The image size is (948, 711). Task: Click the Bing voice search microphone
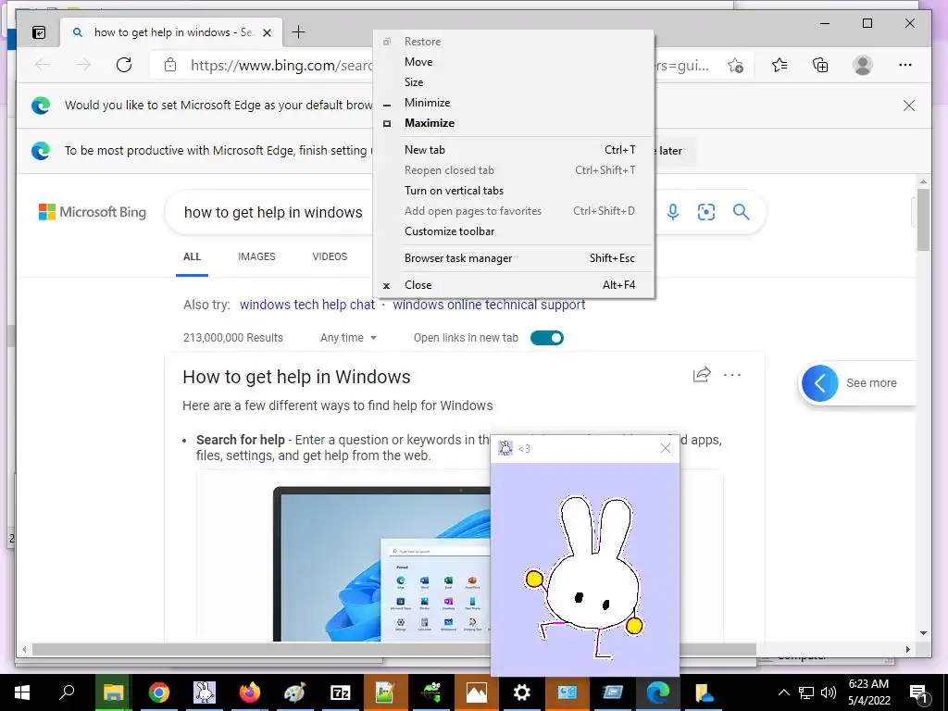(x=673, y=212)
